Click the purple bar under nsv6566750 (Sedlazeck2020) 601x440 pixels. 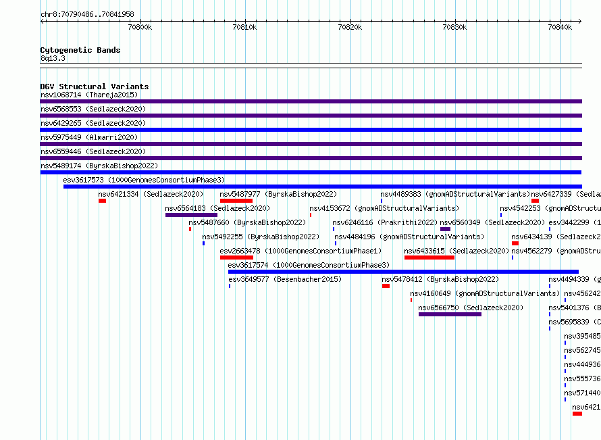tap(450, 314)
